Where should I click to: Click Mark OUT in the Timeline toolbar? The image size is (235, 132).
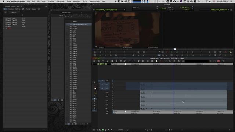pyautogui.click(x=134, y=61)
